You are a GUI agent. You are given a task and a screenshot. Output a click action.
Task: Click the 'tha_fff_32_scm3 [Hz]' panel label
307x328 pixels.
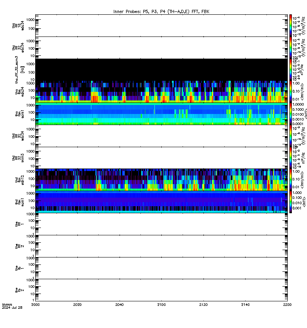(x=20, y=70)
